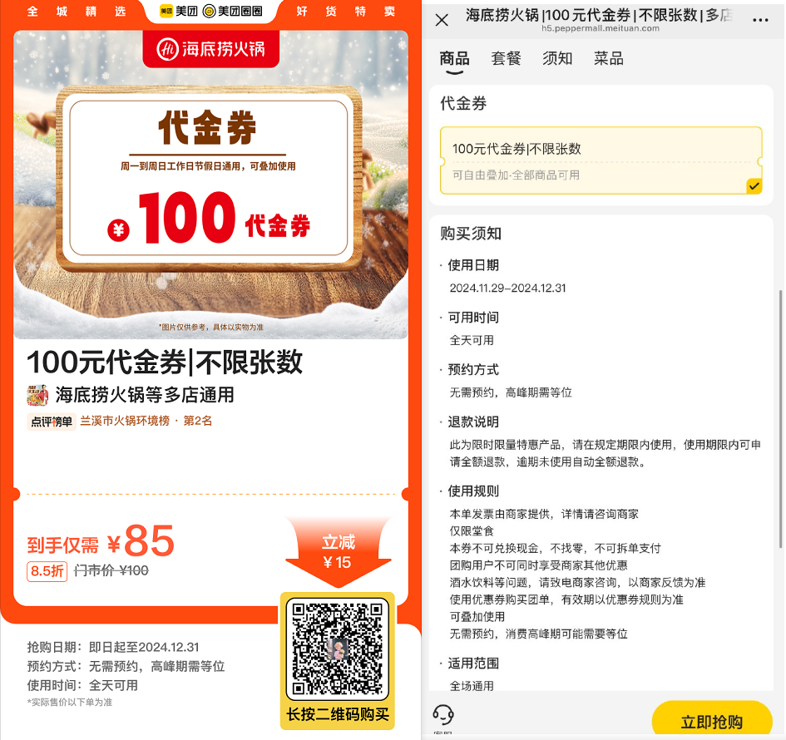Select the 商品 tab
Image resolution: width=786 pixels, height=740 pixels.
[x=454, y=59]
